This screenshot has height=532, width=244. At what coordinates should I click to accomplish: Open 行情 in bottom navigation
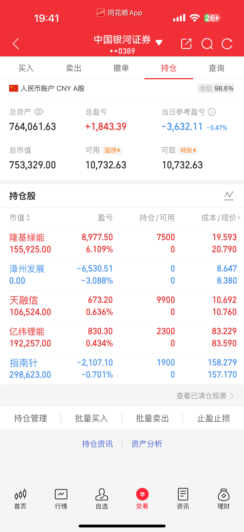click(x=61, y=499)
